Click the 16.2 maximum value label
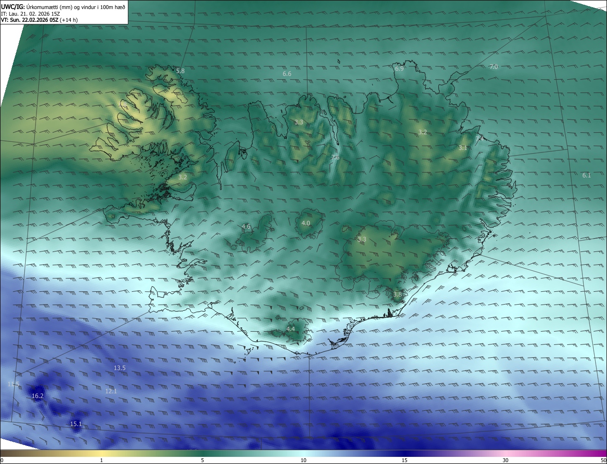Image resolution: width=607 pixels, height=464 pixels. pos(37,396)
